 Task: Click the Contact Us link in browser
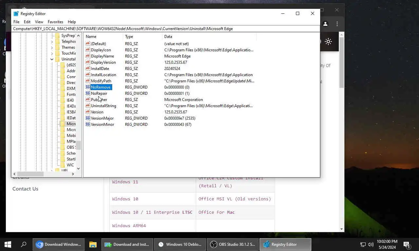[x=25, y=189]
